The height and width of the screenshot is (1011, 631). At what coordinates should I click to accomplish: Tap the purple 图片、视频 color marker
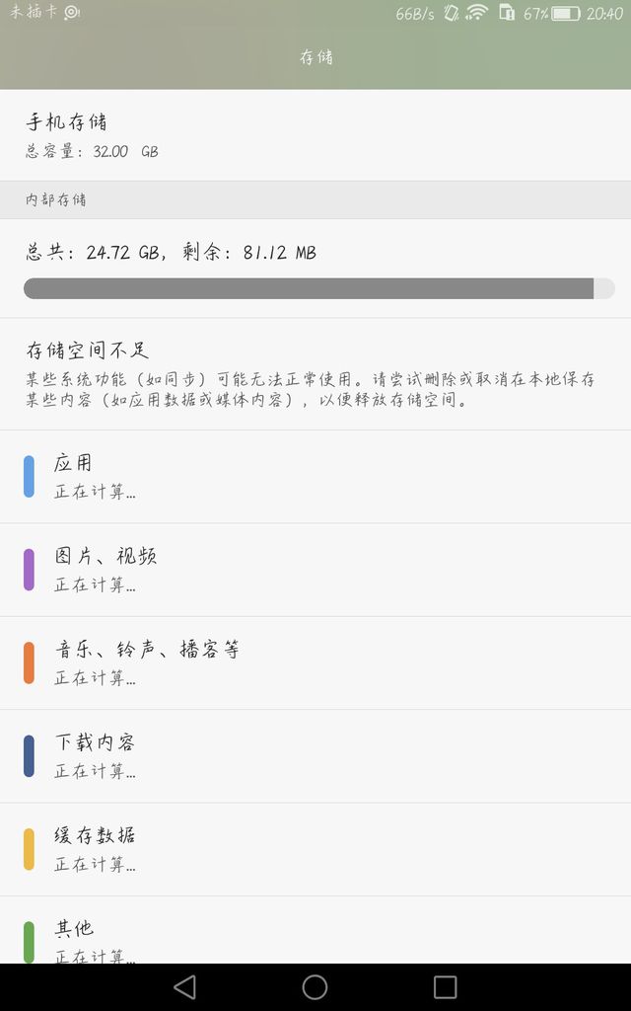[29, 570]
